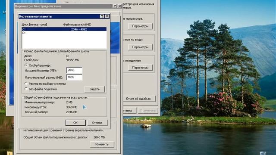Image resolution: width=276 pixels, height=155 pixels.
Task: Confirm Virtual Memory dialog with OK
Action: pos(75,123)
